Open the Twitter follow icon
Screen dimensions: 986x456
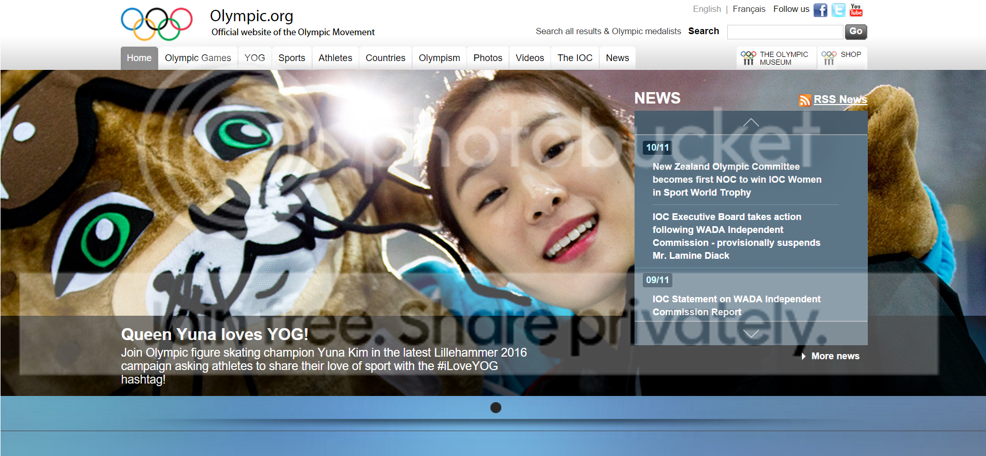click(x=838, y=10)
